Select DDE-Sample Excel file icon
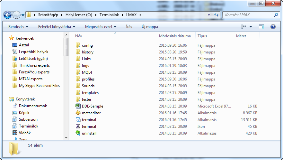The width and height of the screenshot is (283, 160). 78,106
